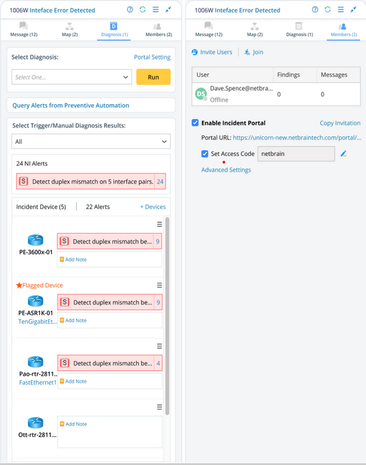The height and width of the screenshot is (465, 366).
Task: Click Invite Users
Action: pyautogui.click(x=212, y=52)
